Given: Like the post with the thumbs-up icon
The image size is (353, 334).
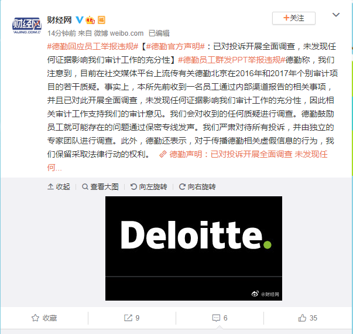Looking at the screenshot, I should (307, 318).
